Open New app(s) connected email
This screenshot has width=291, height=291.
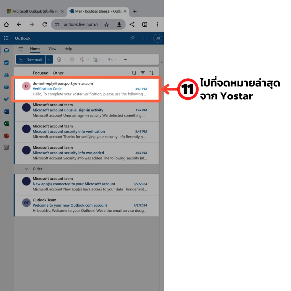[86, 184]
